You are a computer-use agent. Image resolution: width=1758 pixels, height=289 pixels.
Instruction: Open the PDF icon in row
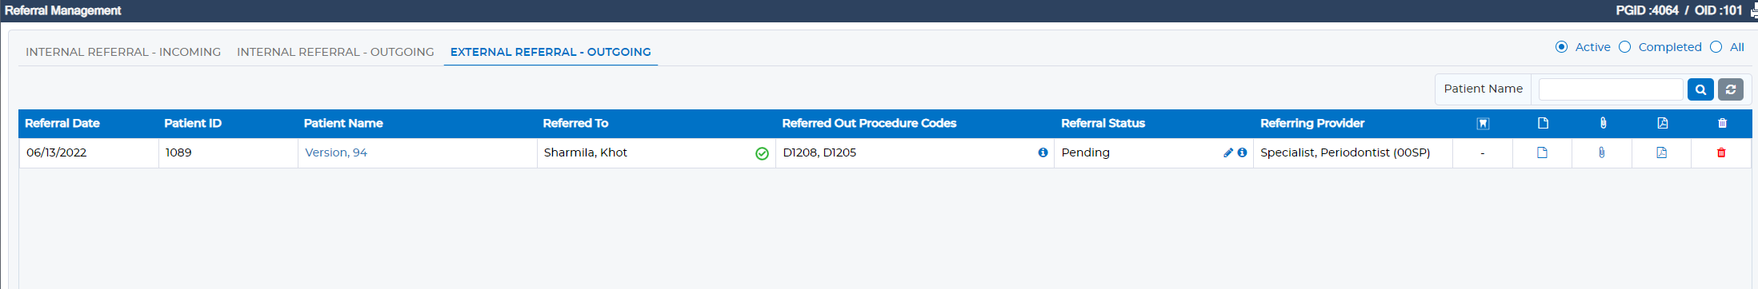[1662, 152]
